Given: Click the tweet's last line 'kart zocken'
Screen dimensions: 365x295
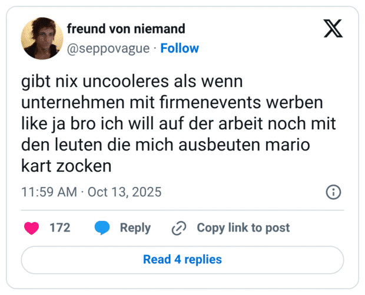Looking at the screenshot, I should click(66, 166).
